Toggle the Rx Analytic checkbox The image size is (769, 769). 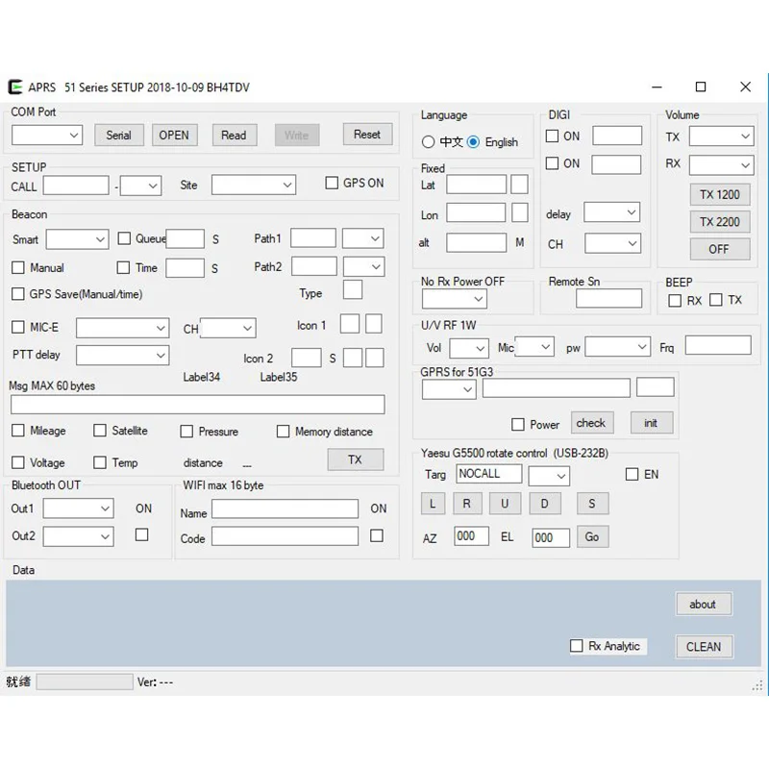576,646
